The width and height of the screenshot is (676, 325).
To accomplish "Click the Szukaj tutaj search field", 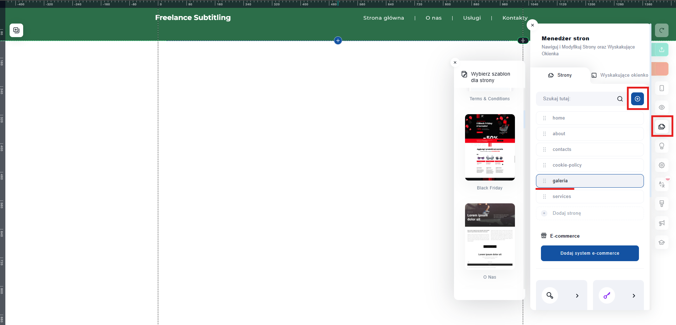I will [577, 99].
